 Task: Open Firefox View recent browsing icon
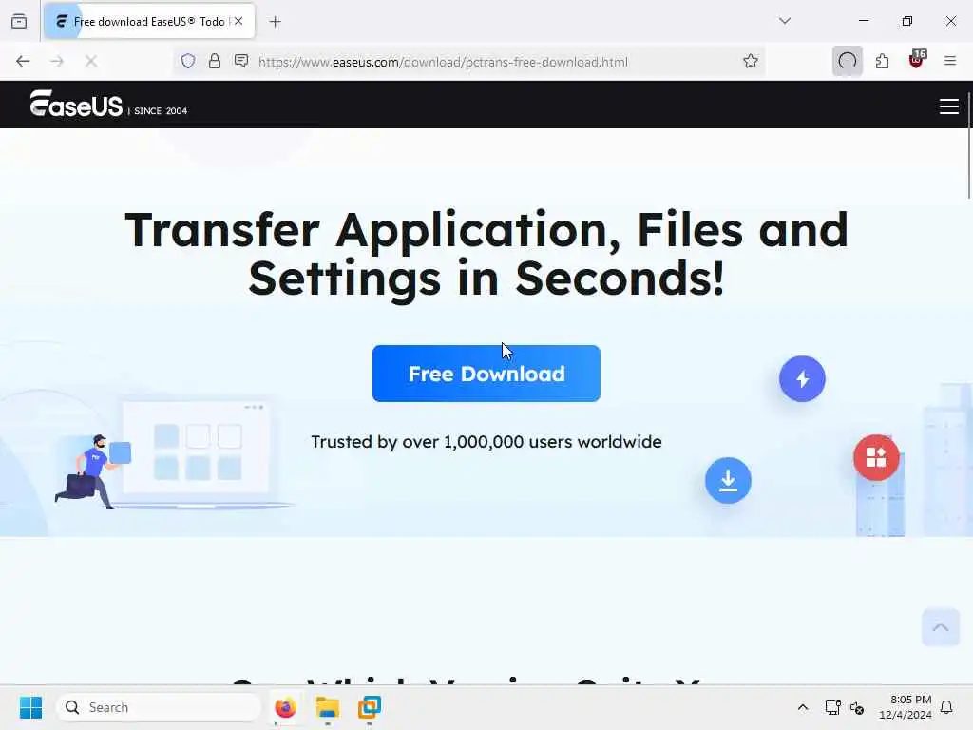19,22
